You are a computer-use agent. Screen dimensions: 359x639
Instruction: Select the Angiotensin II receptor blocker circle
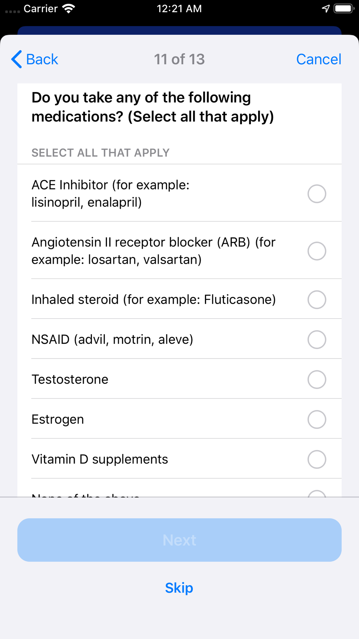tap(317, 251)
